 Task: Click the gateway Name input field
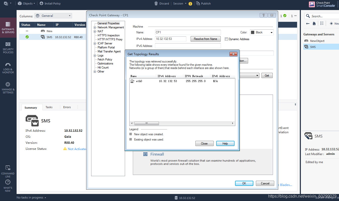point(188,32)
